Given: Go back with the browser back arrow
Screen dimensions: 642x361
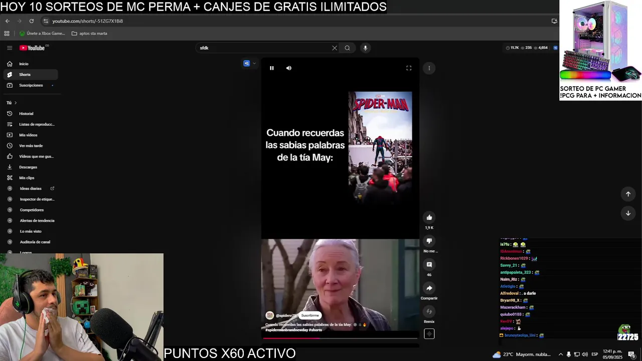Looking at the screenshot, I should pyautogui.click(x=8, y=21).
